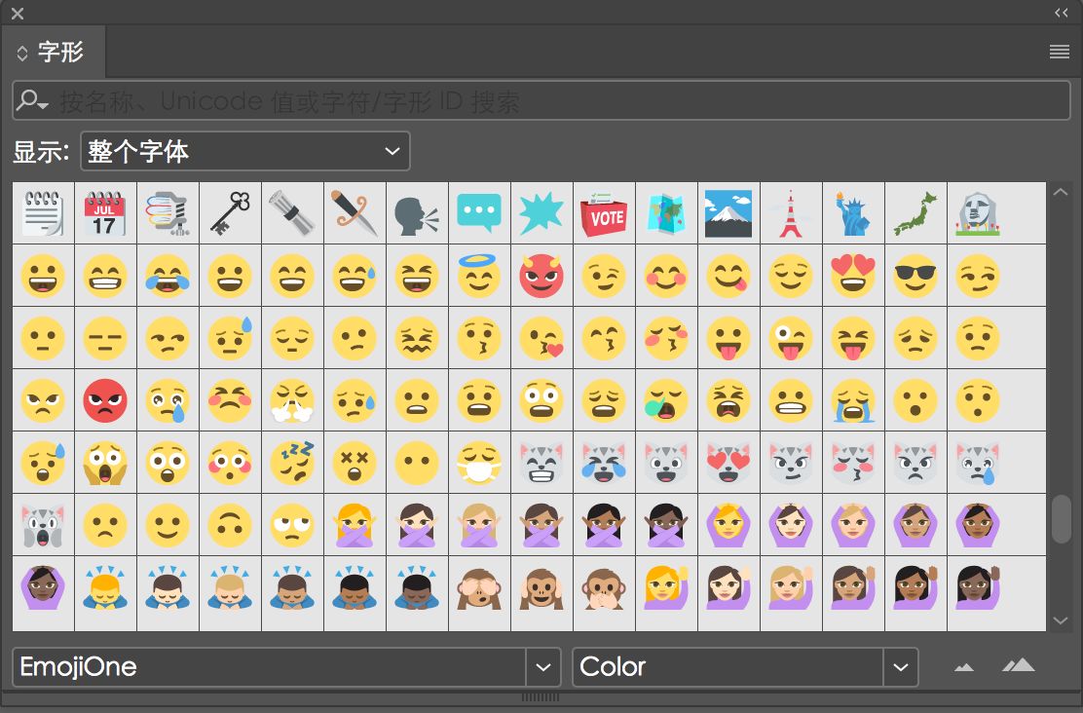Select the red devil face glyph
The height and width of the screenshot is (713, 1083).
click(x=541, y=275)
